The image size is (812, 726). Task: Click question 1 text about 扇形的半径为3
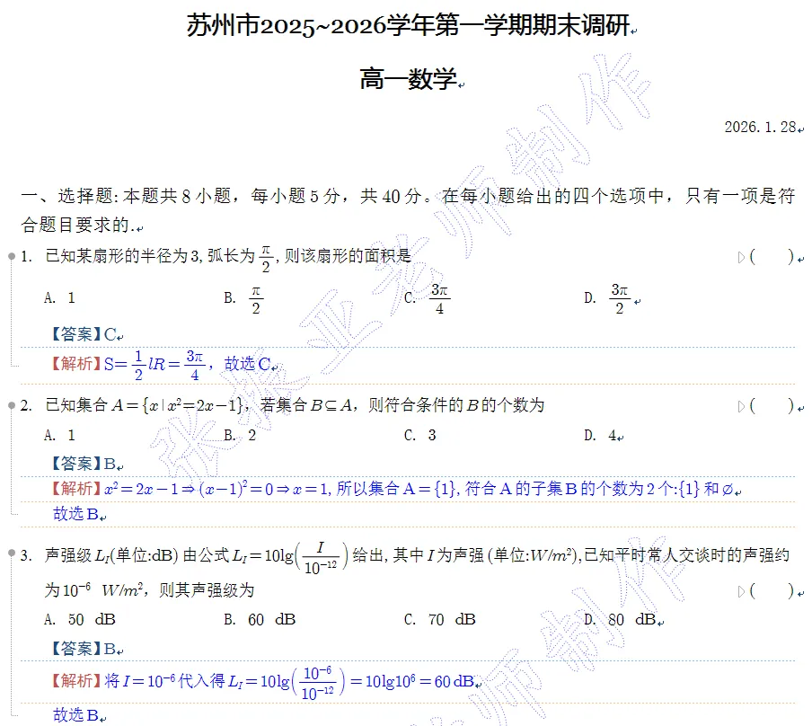(228, 256)
